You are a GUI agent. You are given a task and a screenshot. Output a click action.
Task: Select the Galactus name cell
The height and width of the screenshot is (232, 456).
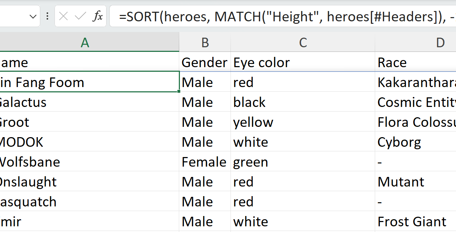89,102
